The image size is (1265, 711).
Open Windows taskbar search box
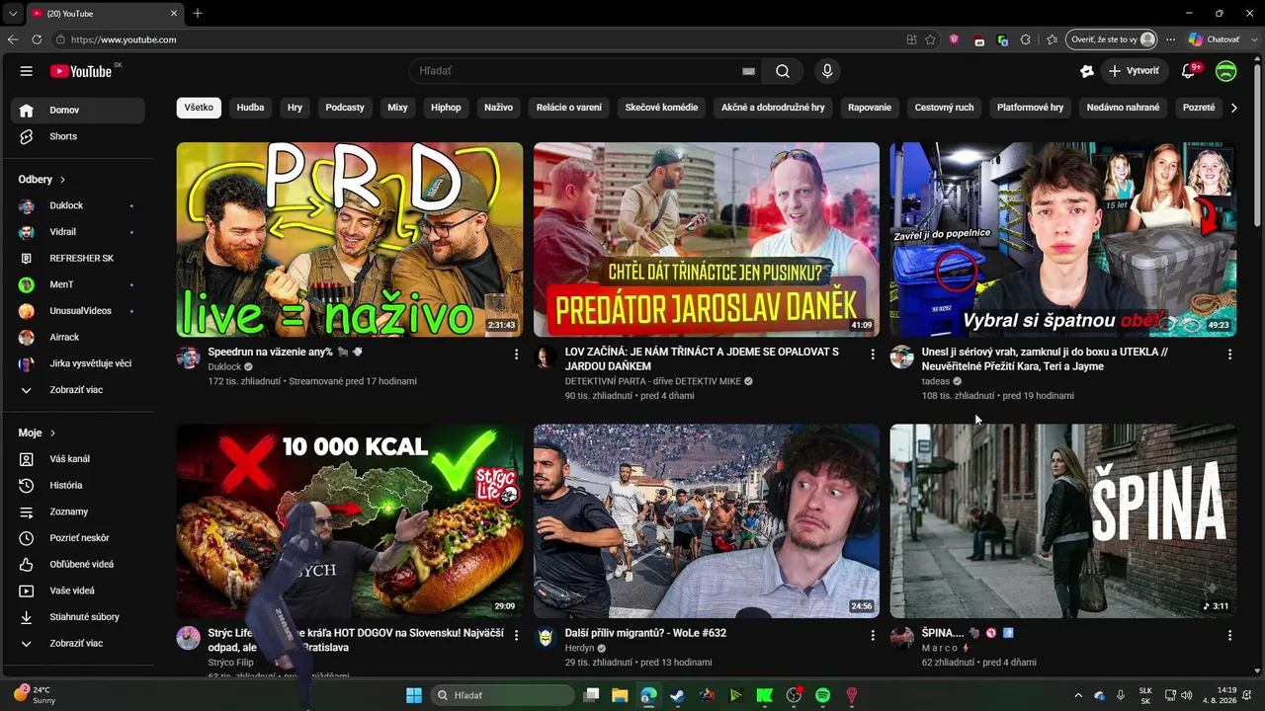[x=505, y=695]
